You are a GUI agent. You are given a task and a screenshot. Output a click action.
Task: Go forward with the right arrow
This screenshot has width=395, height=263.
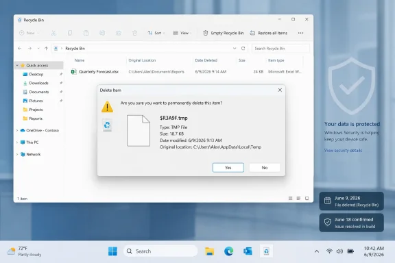click(29, 49)
